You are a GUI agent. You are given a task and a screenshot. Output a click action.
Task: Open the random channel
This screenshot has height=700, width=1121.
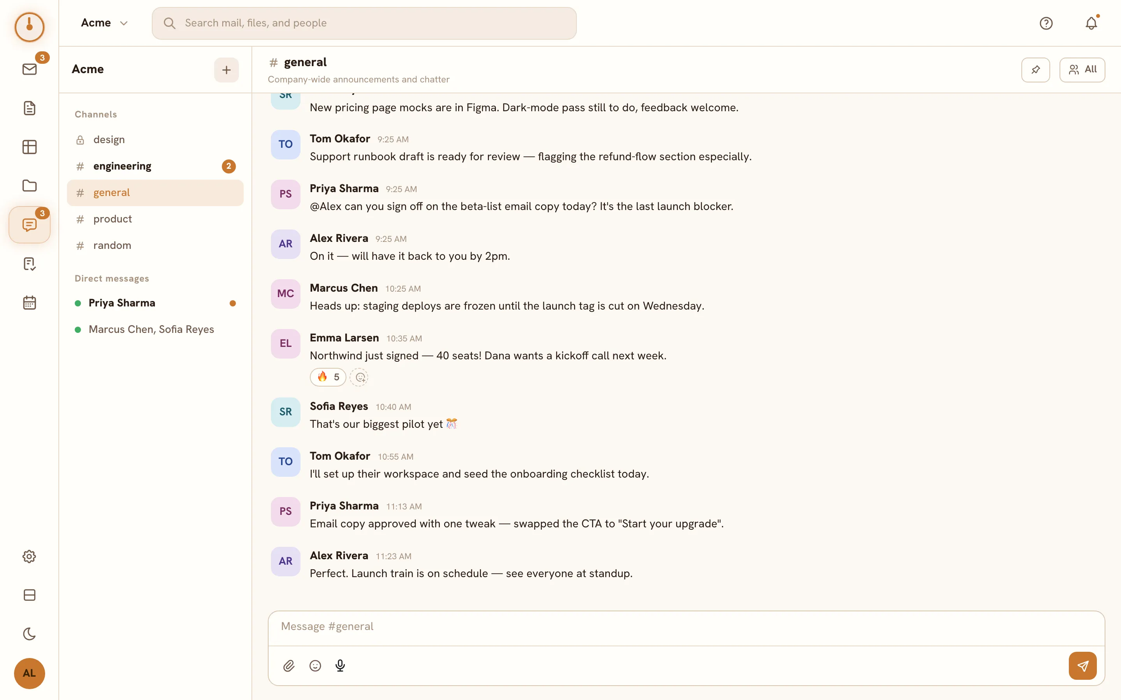click(155, 245)
